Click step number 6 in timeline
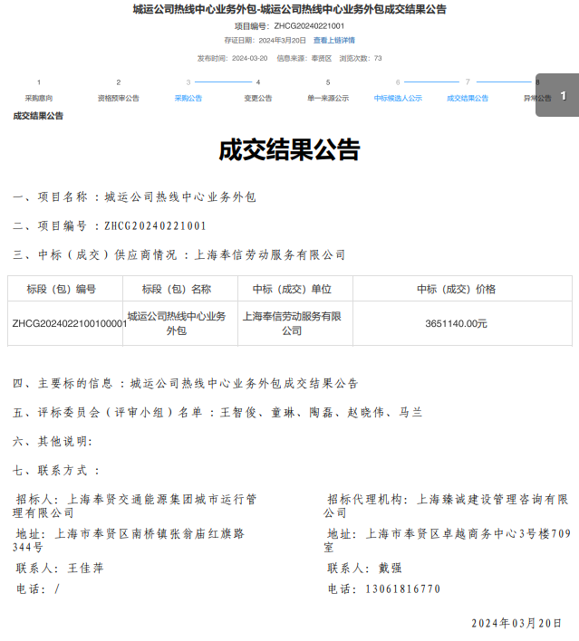Screen dimensions: 579x641 [398, 82]
